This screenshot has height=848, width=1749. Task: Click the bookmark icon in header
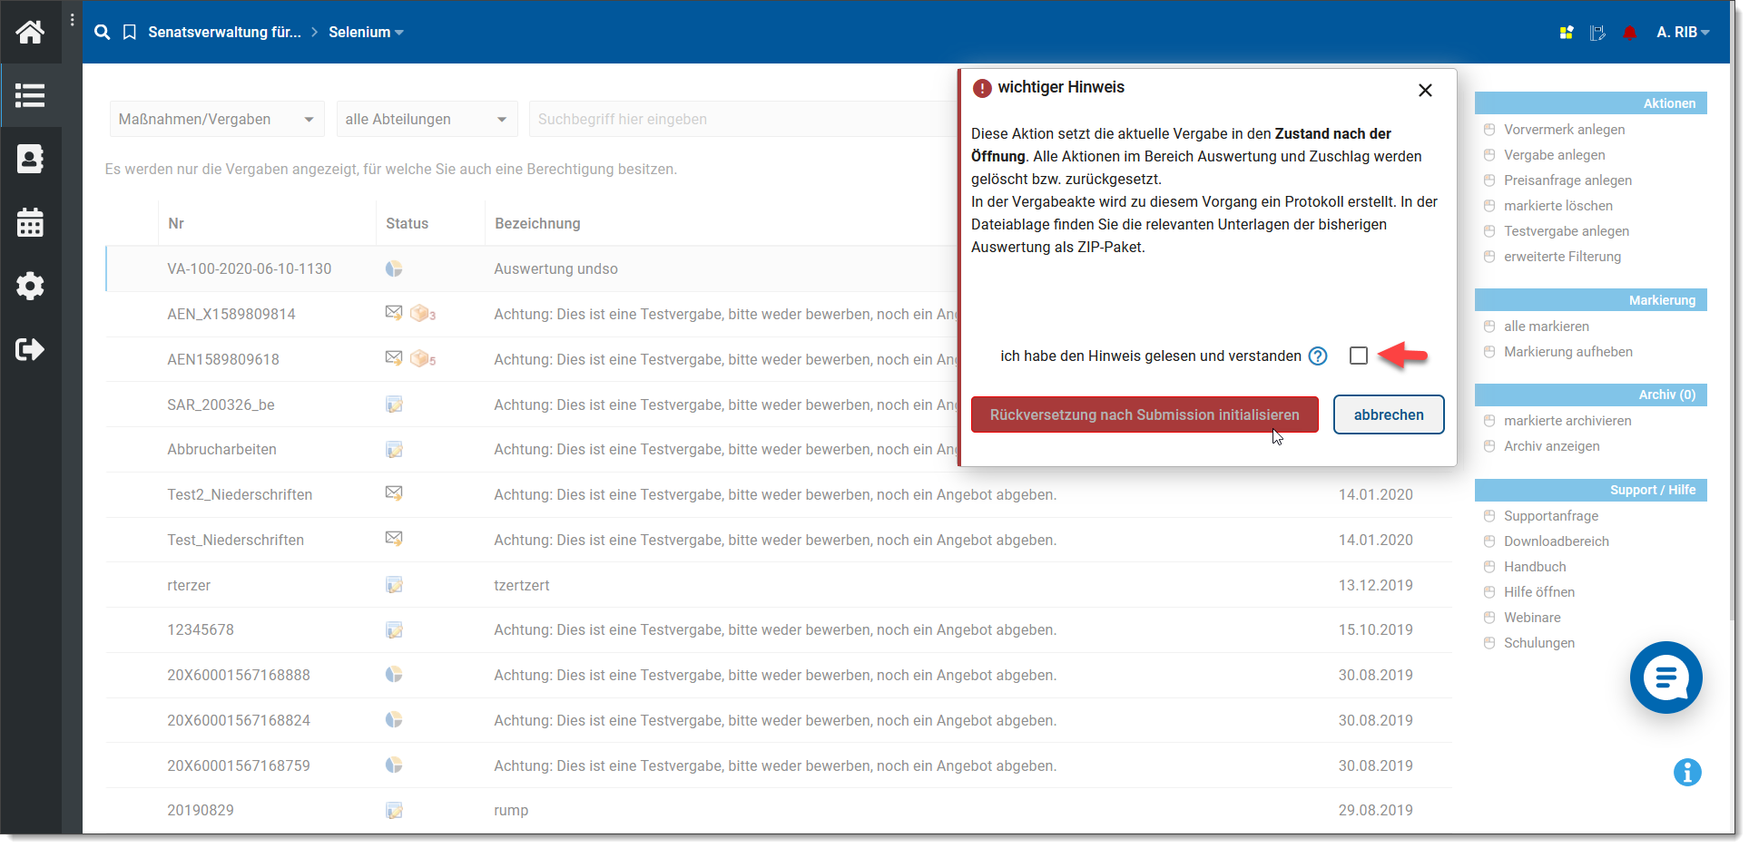click(x=130, y=32)
